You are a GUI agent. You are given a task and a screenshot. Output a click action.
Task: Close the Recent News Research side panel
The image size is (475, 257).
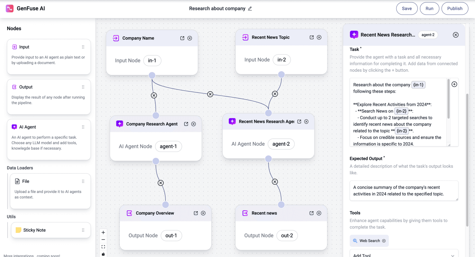[456, 35]
